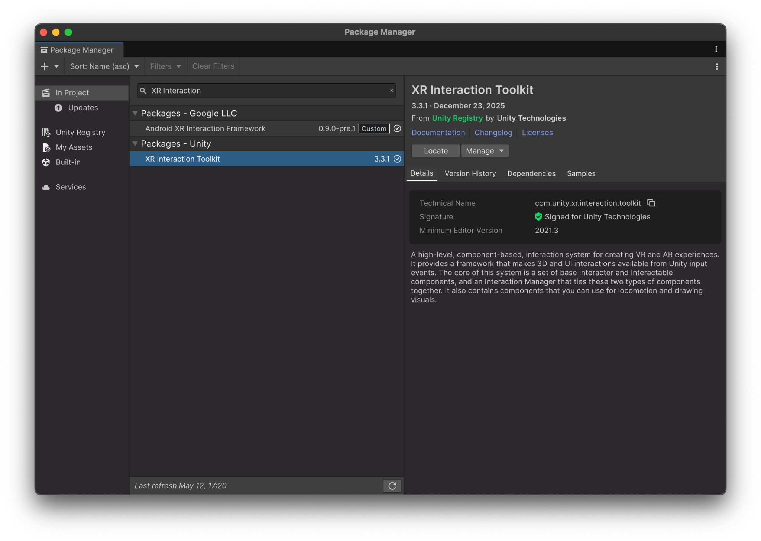
Task: Click Clear Filters button
Action: click(213, 66)
